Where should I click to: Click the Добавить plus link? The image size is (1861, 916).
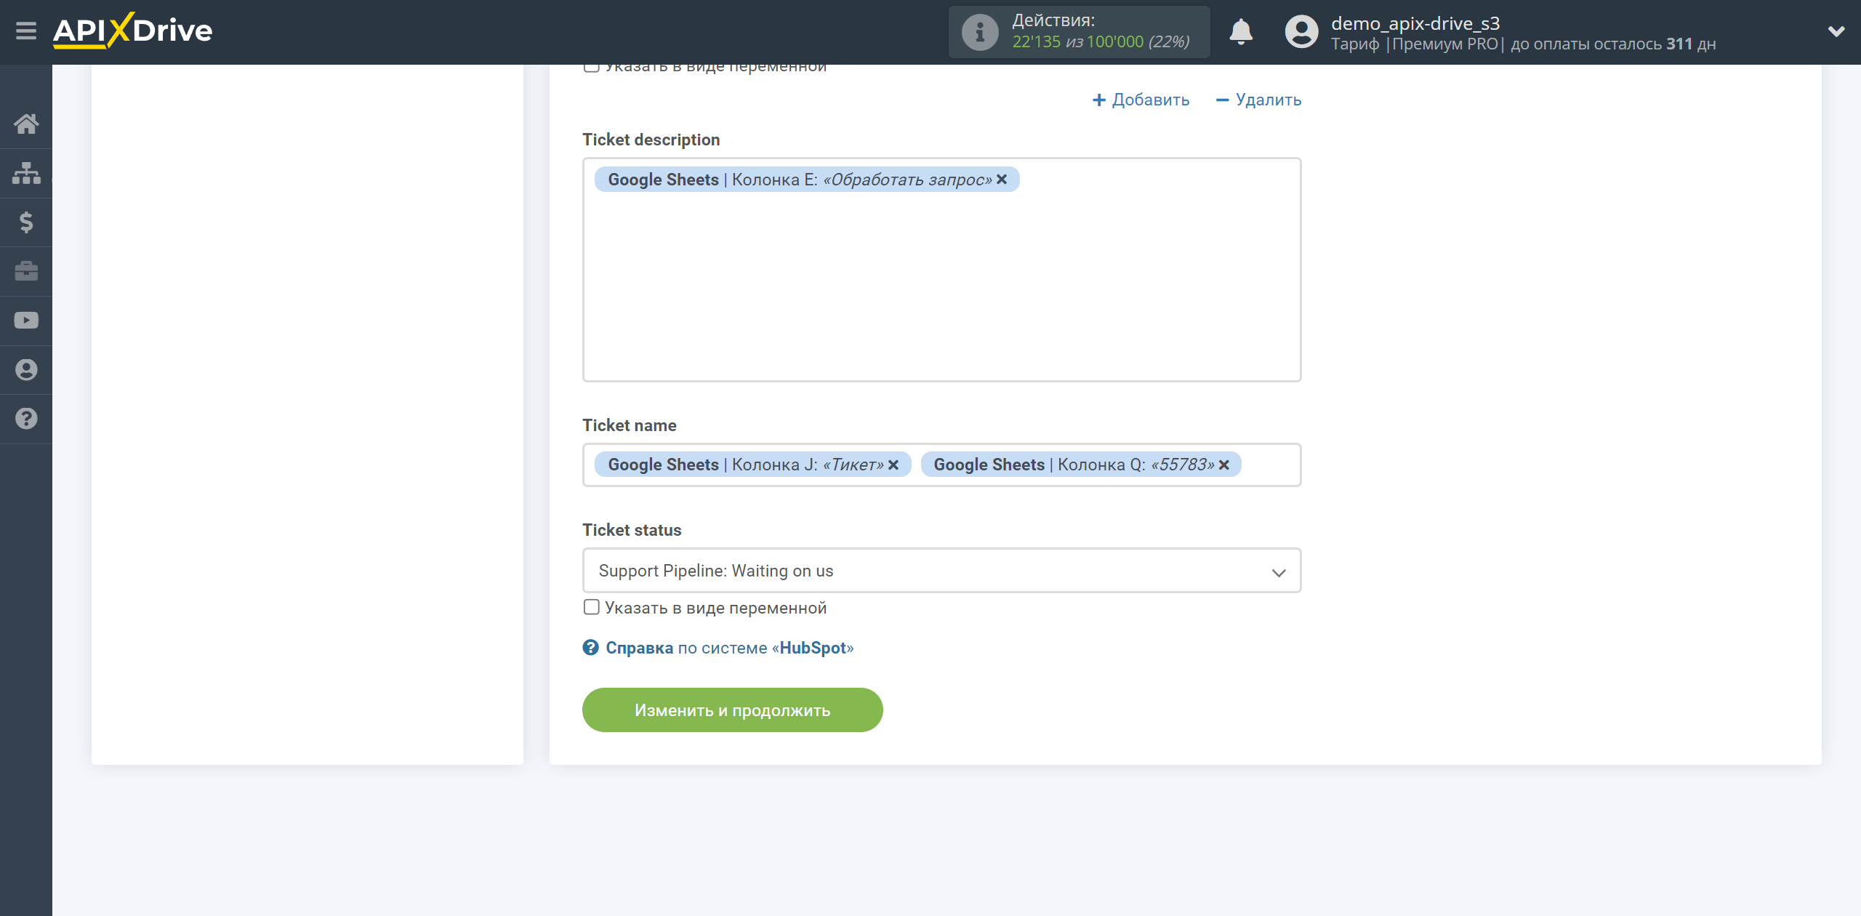pyautogui.click(x=1141, y=100)
